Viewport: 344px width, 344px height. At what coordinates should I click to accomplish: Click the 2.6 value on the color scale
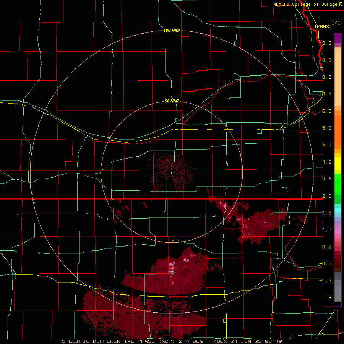pyautogui.click(x=327, y=196)
